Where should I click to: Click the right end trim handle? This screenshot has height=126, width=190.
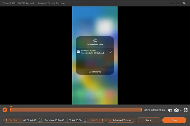point(141,110)
